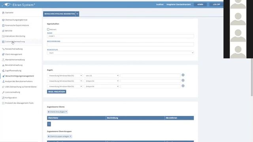
Task: Select Client Management menu item
Action: tap(13, 54)
